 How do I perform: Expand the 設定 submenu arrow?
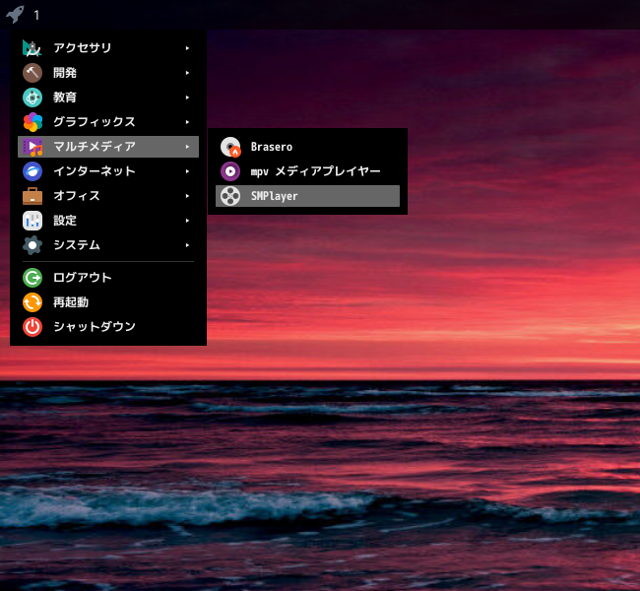pos(187,221)
